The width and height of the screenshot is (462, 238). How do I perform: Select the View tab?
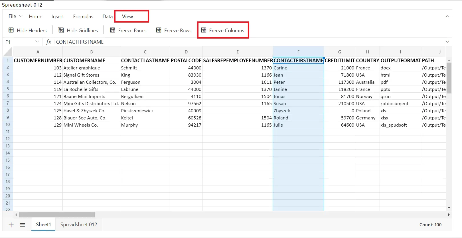[127, 17]
